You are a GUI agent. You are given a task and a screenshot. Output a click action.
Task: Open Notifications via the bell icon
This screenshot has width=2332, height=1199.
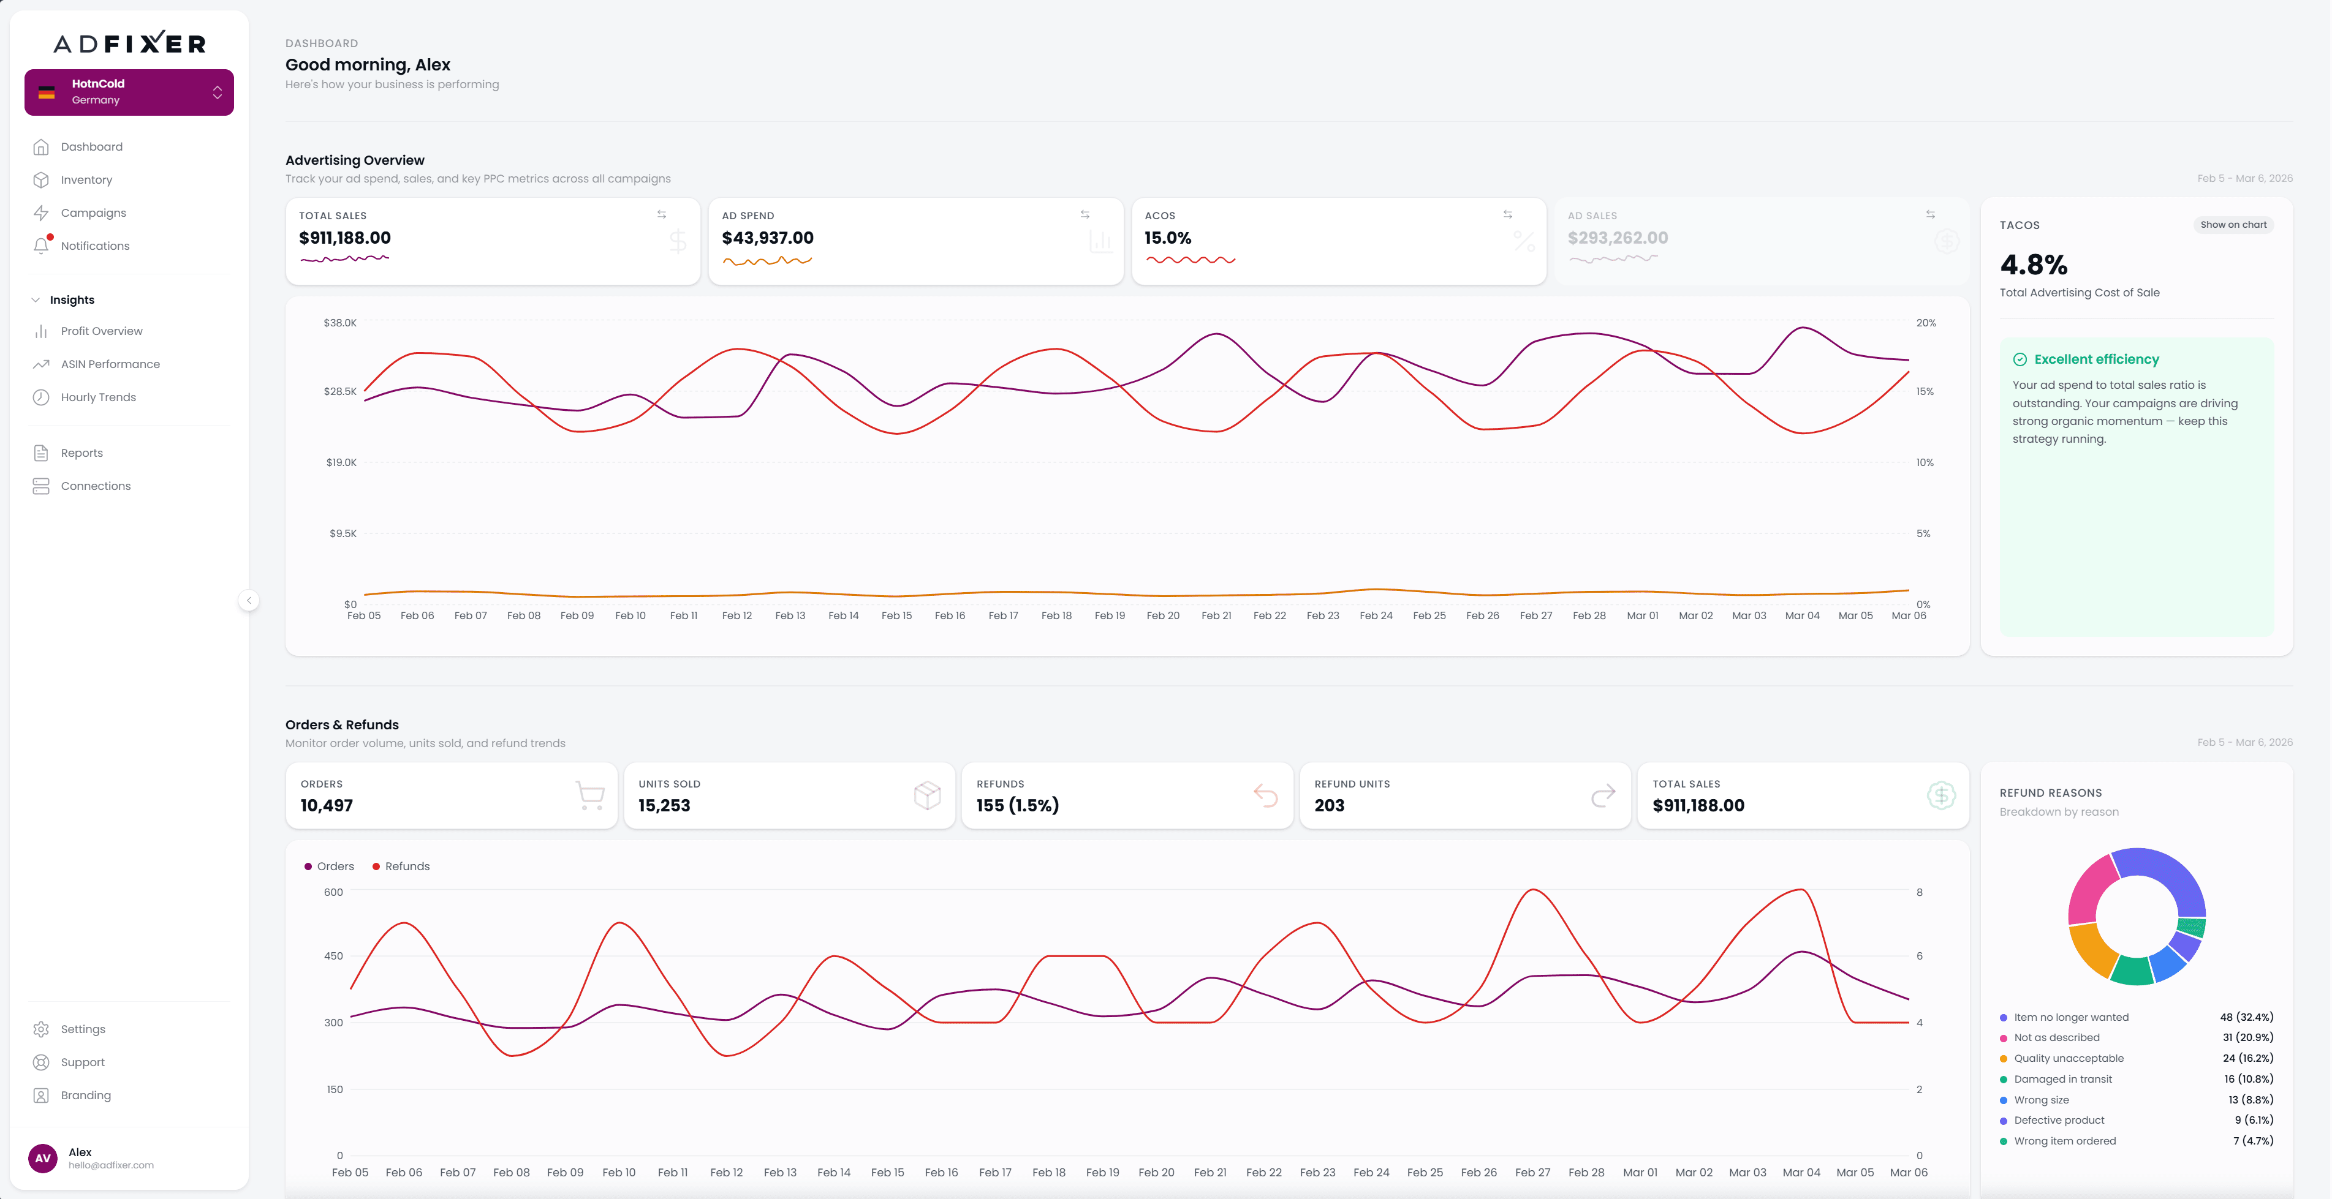click(x=42, y=245)
